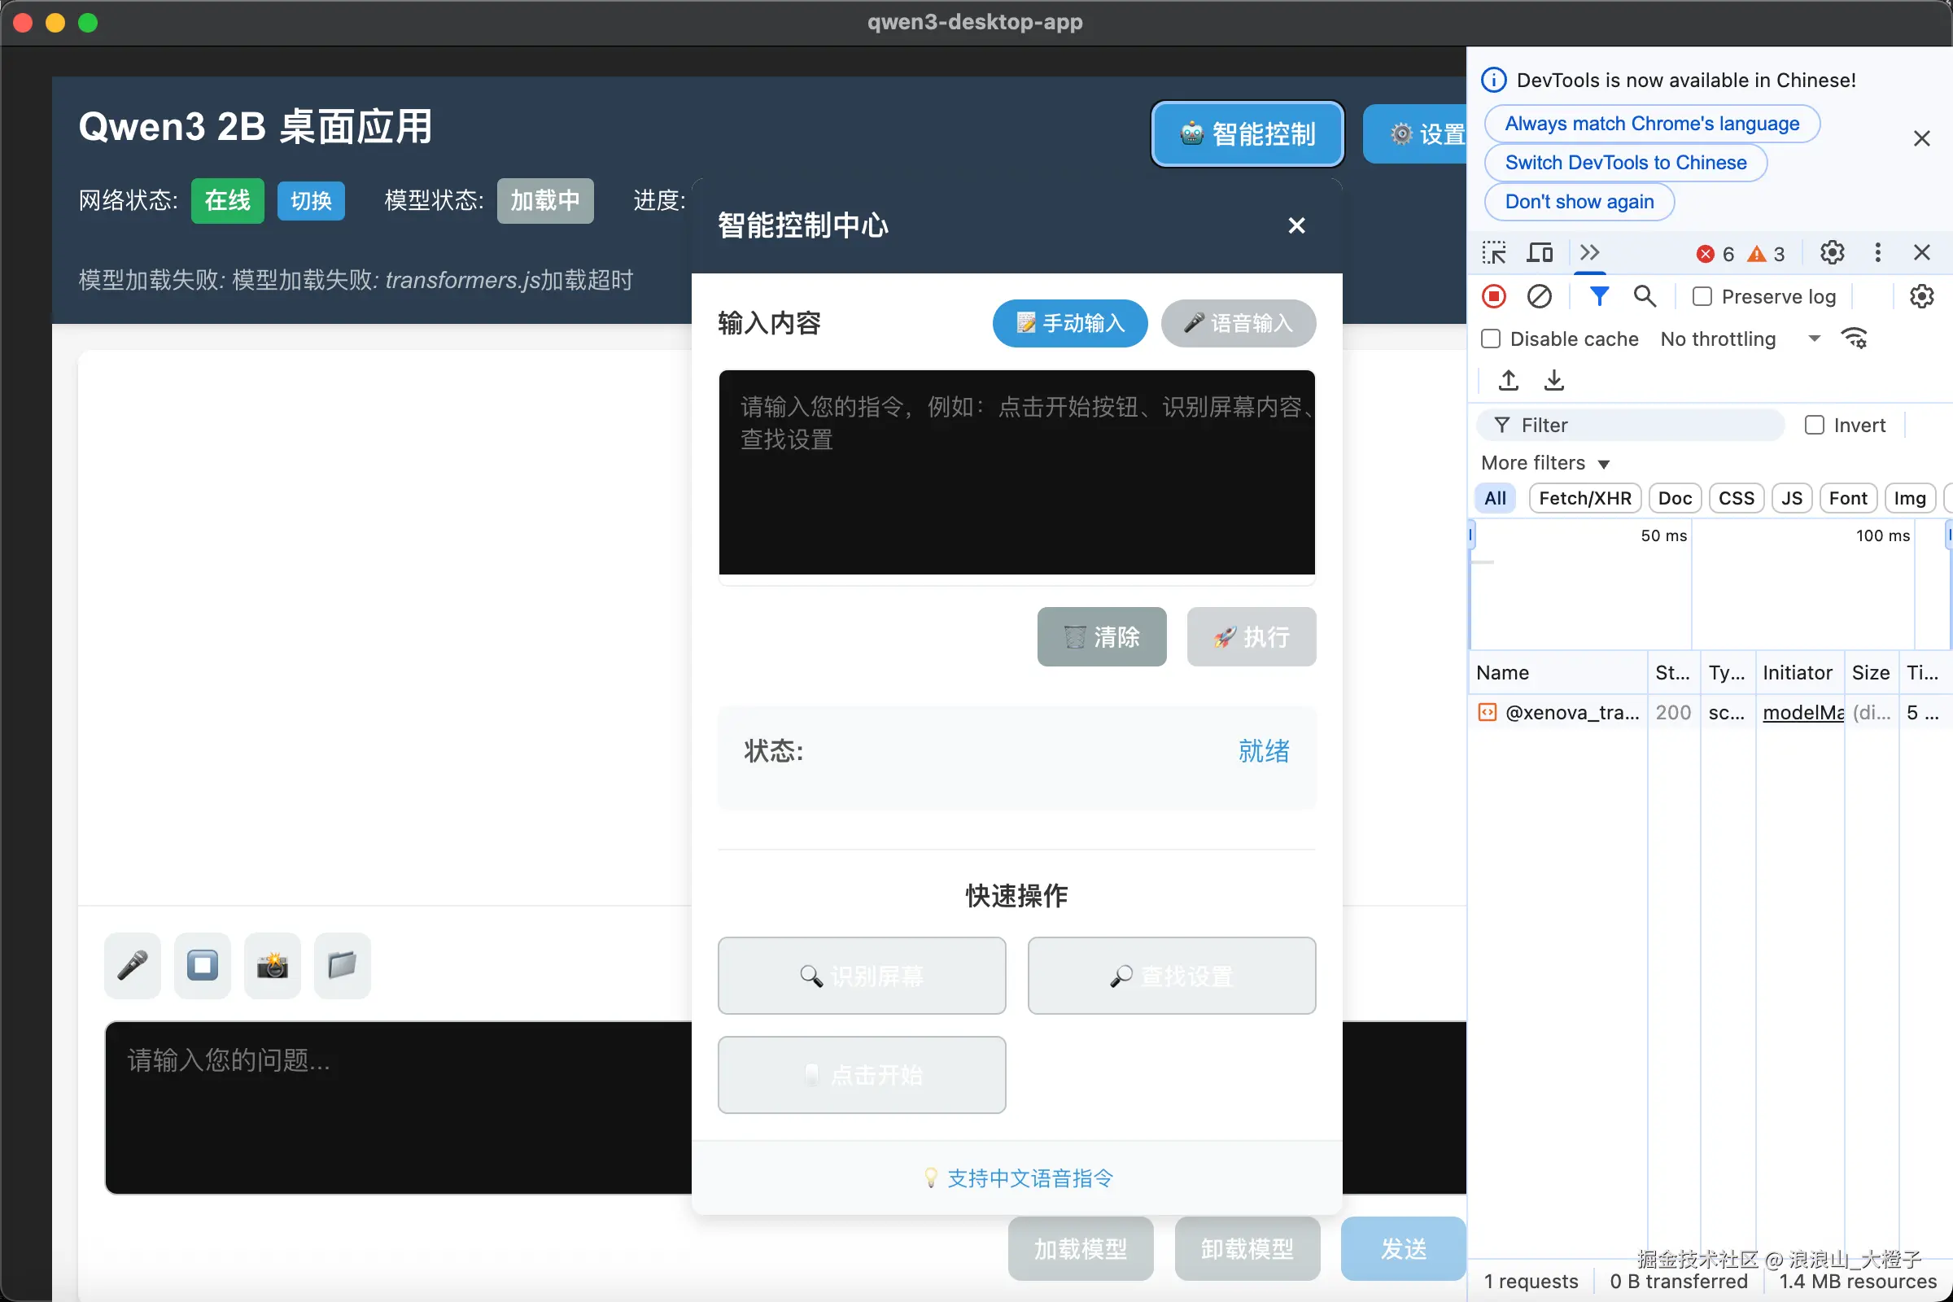Expand the More filters dropdown
The height and width of the screenshot is (1302, 1953).
(1544, 463)
